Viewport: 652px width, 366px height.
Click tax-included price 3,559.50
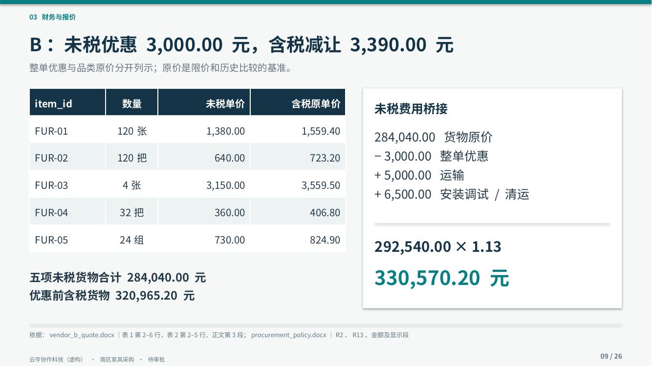tap(321, 185)
